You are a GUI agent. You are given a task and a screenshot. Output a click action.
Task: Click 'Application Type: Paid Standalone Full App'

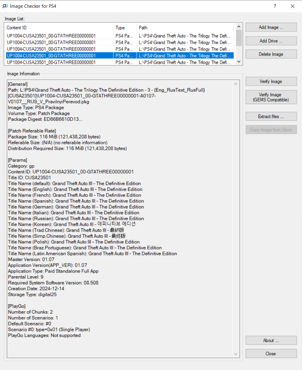(x=53, y=271)
